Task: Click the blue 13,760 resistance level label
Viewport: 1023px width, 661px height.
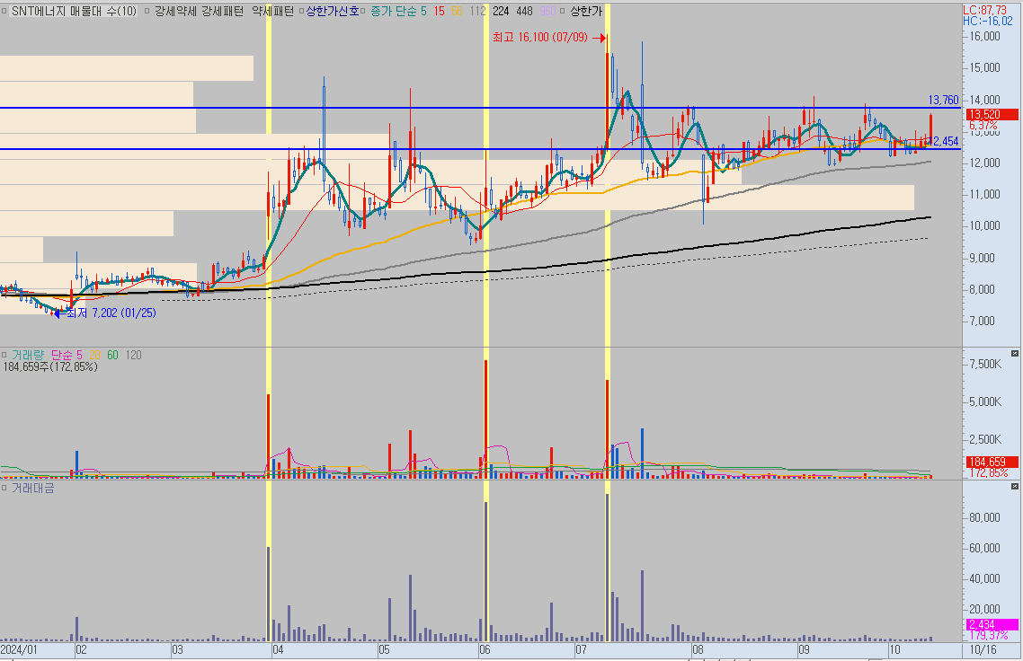Action: [943, 100]
